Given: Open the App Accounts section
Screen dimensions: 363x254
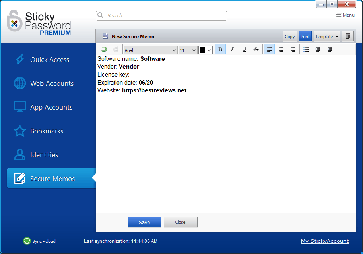Looking at the screenshot, I should (51, 107).
